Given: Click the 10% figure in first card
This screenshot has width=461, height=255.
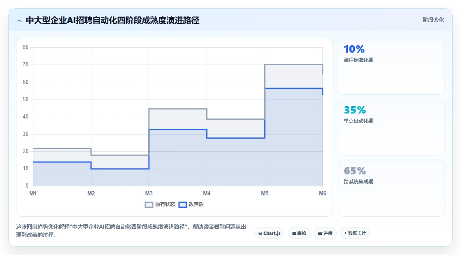Looking at the screenshot, I should coord(354,49).
